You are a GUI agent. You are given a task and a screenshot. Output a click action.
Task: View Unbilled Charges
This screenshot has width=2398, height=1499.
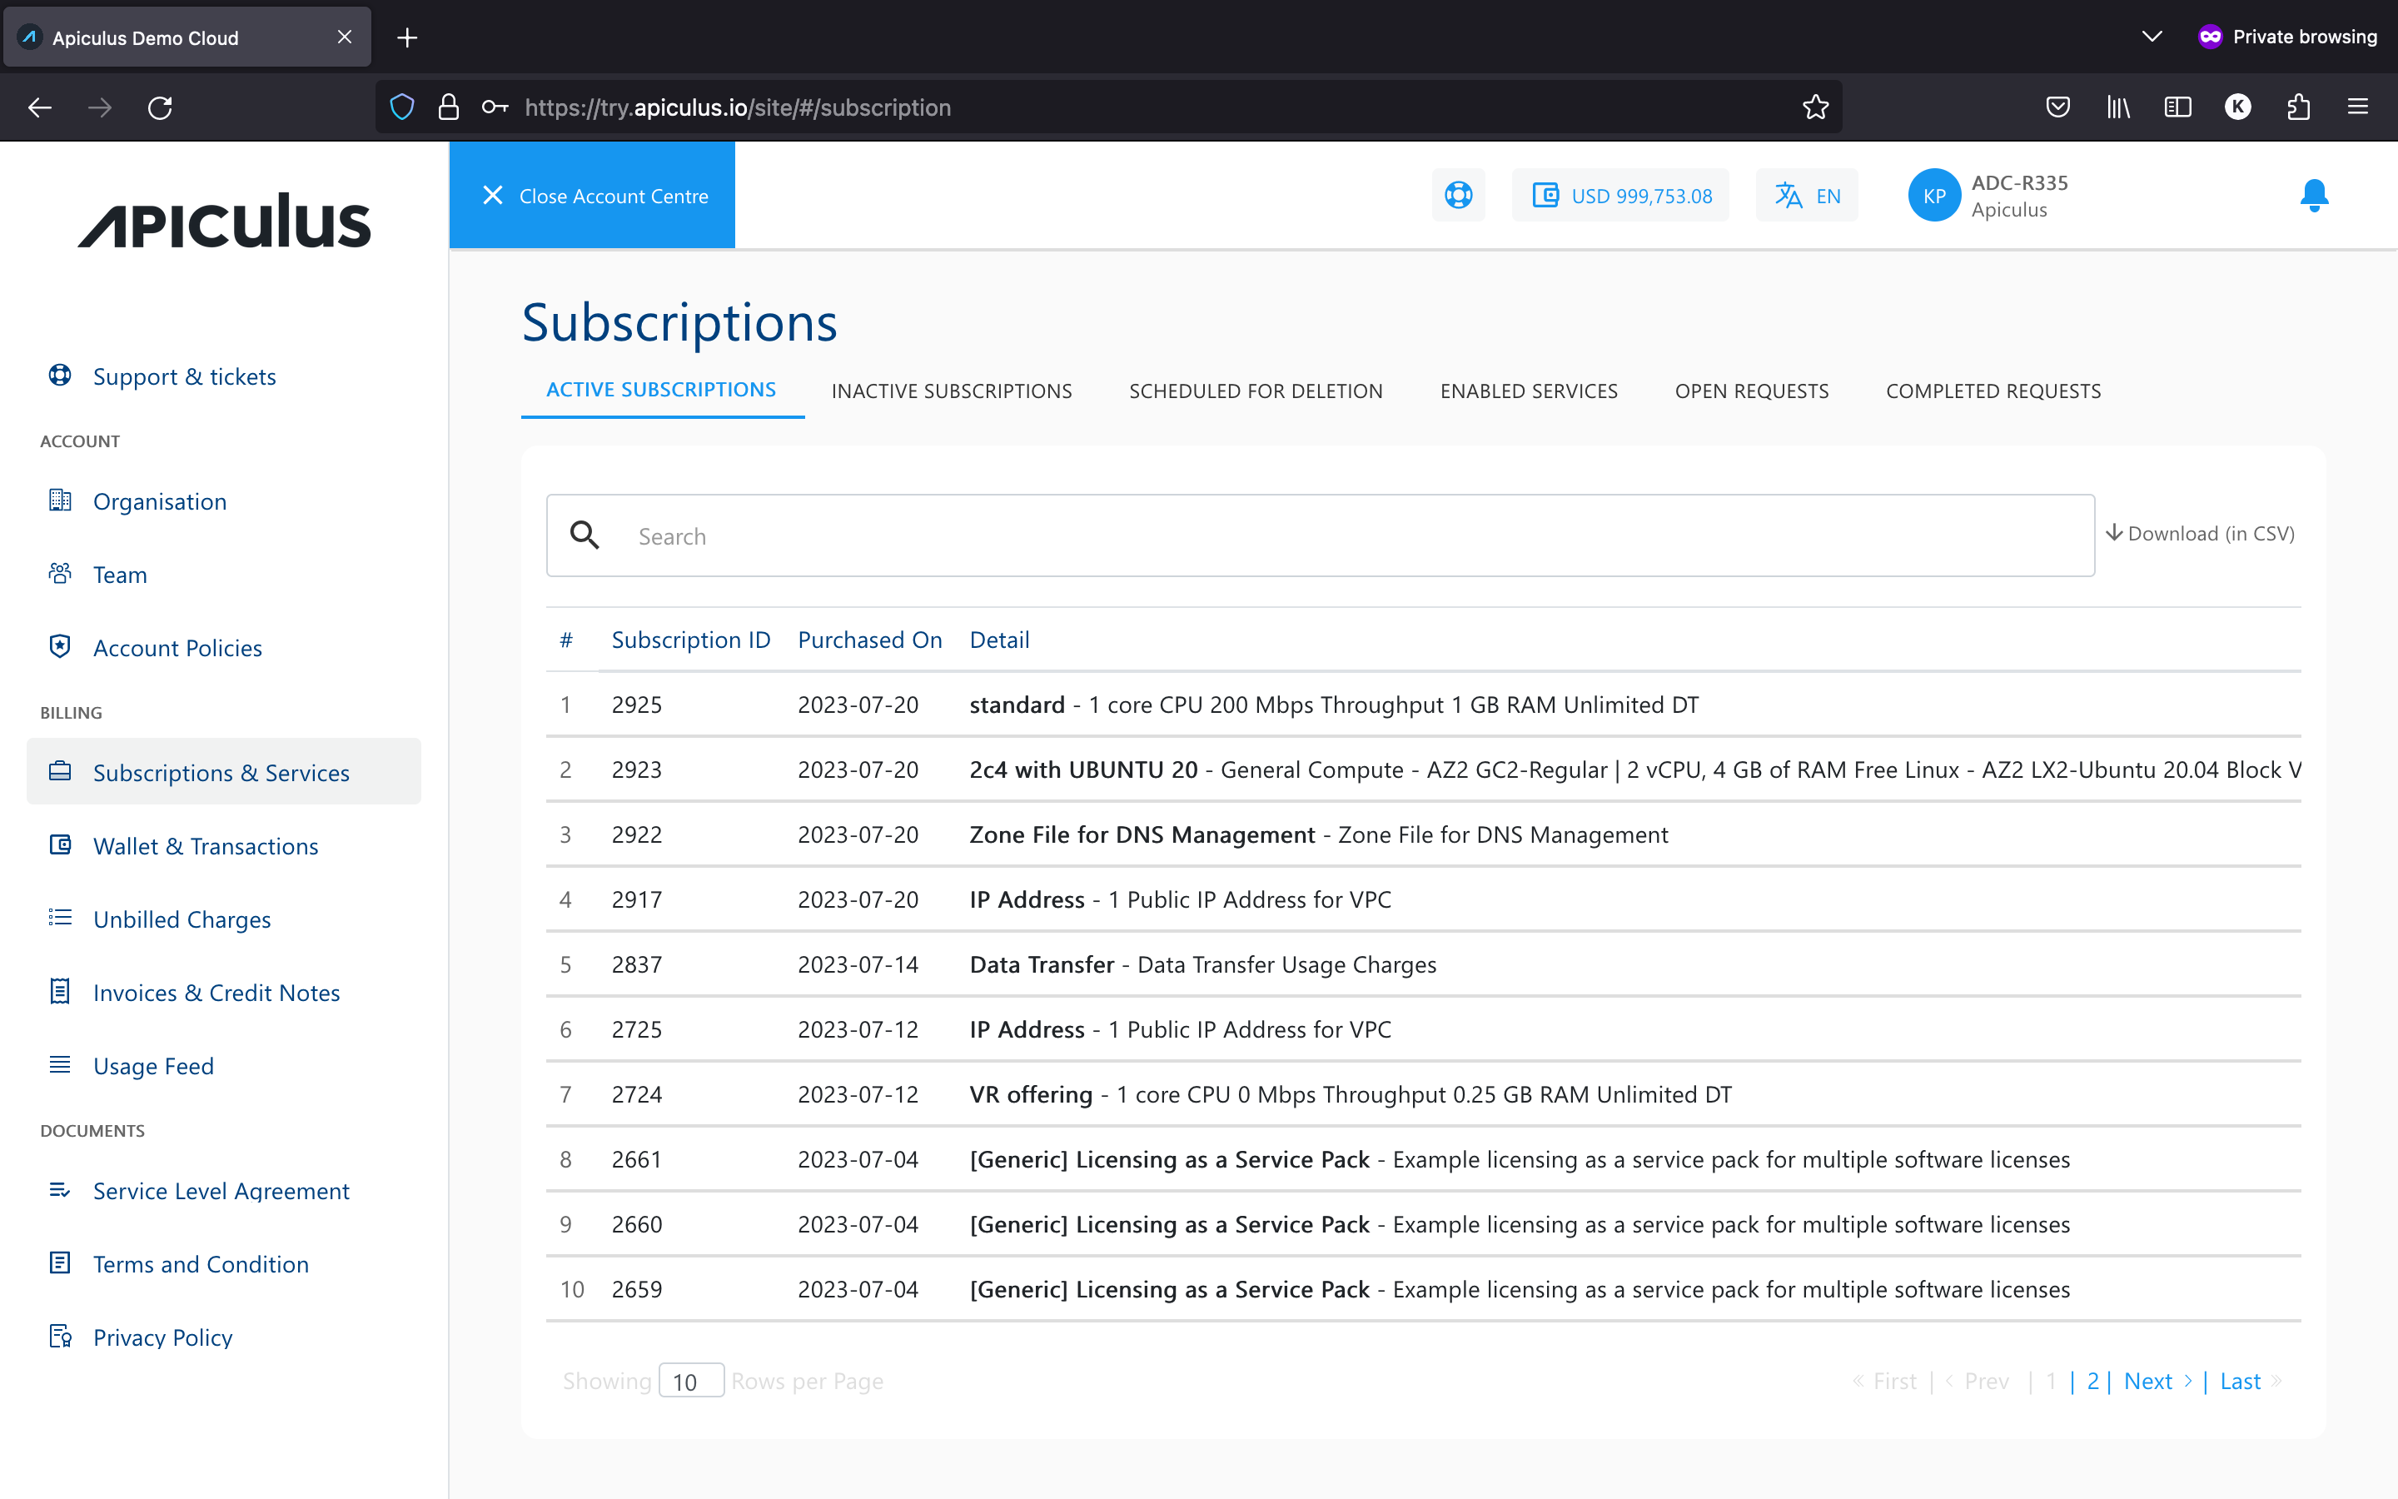[182, 919]
